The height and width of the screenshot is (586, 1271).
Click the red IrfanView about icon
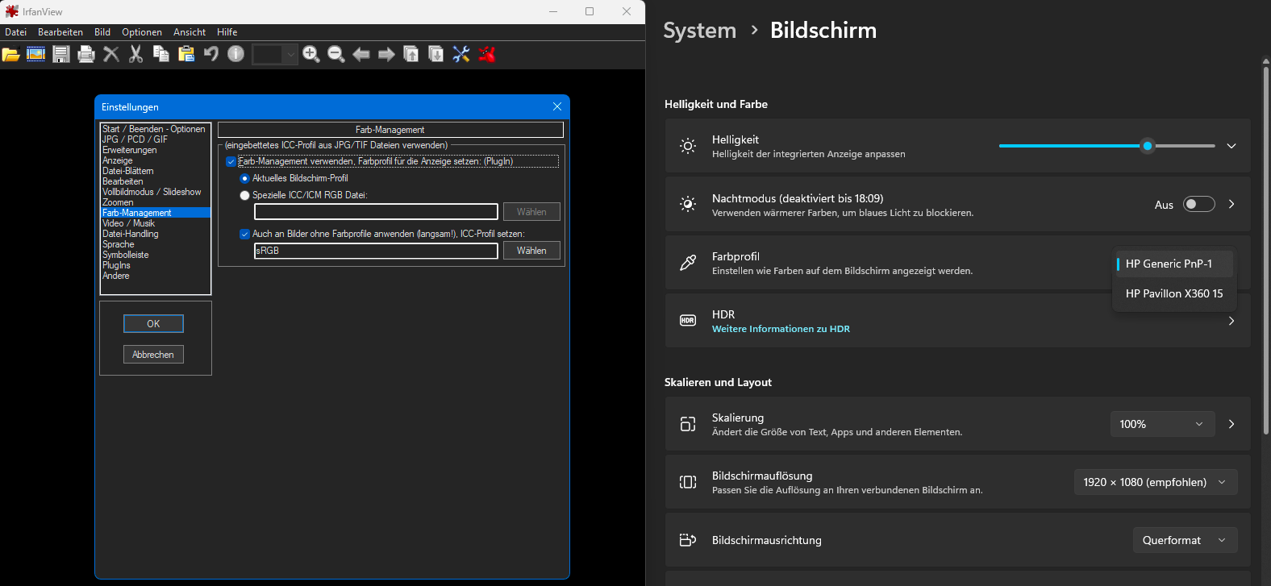point(487,54)
